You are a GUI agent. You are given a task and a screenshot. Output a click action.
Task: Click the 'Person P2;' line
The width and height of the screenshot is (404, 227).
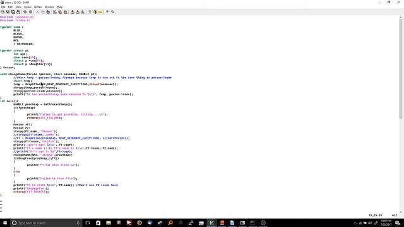pyautogui.click(x=22, y=128)
